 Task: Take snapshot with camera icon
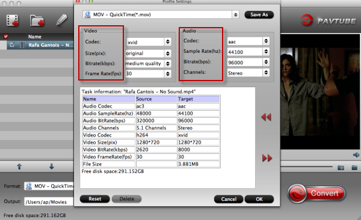point(341,168)
